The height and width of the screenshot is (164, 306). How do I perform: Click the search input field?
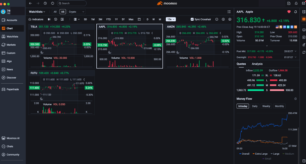click(72, 3)
